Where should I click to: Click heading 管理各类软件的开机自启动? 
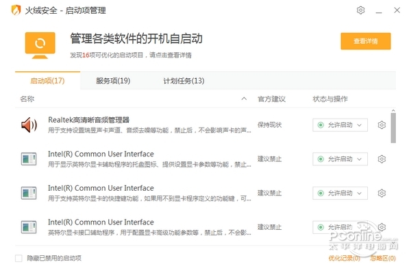[x=136, y=38]
